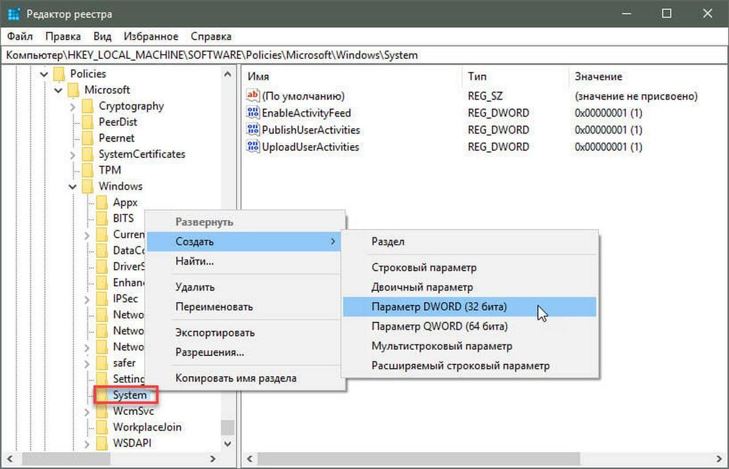The height and width of the screenshot is (469, 729).
Task: Open the Вид menu
Action: coord(102,36)
